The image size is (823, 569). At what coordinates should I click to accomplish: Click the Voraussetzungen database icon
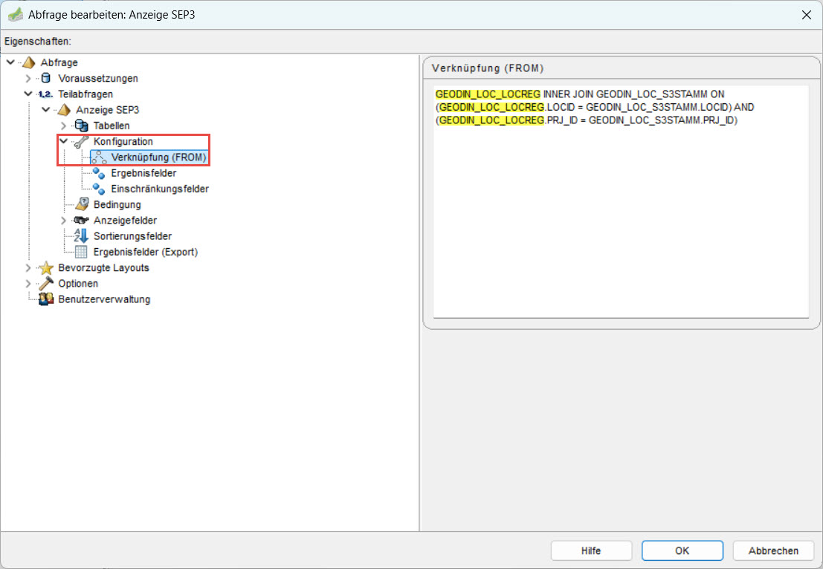point(46,78)
